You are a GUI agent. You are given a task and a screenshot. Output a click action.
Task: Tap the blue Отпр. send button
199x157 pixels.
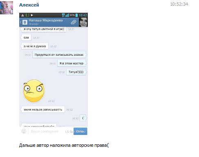click(80, 131)
